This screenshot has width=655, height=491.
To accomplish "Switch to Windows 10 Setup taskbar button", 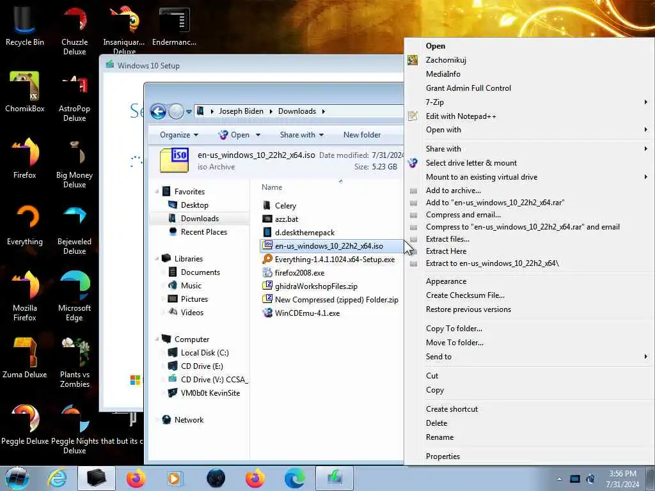I will pyautogui.click(x=334, y=478).
